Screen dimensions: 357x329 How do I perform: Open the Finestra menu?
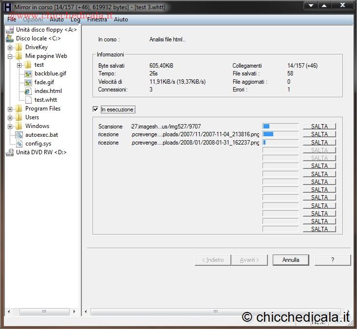97,19
